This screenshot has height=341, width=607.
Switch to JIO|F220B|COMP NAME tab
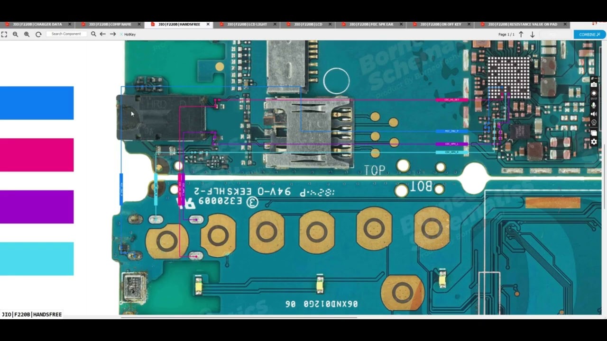(110, 24)
